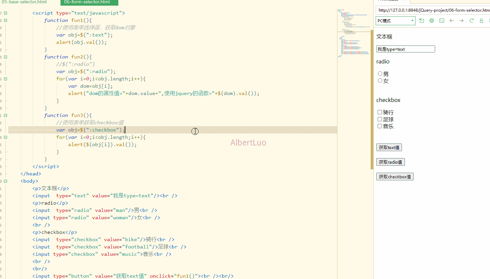This screenshot has height=279, width=490.
Task: Collapse the function fun1 fold marker
Action: point(5,20)
